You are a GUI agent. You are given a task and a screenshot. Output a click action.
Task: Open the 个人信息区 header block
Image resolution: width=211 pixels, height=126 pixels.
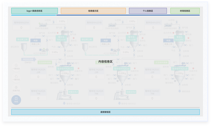pos(148,11)
